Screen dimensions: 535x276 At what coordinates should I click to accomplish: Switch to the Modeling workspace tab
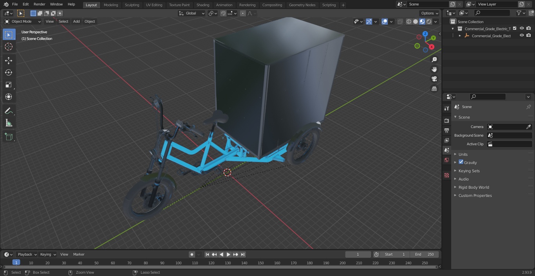[111, 5]
